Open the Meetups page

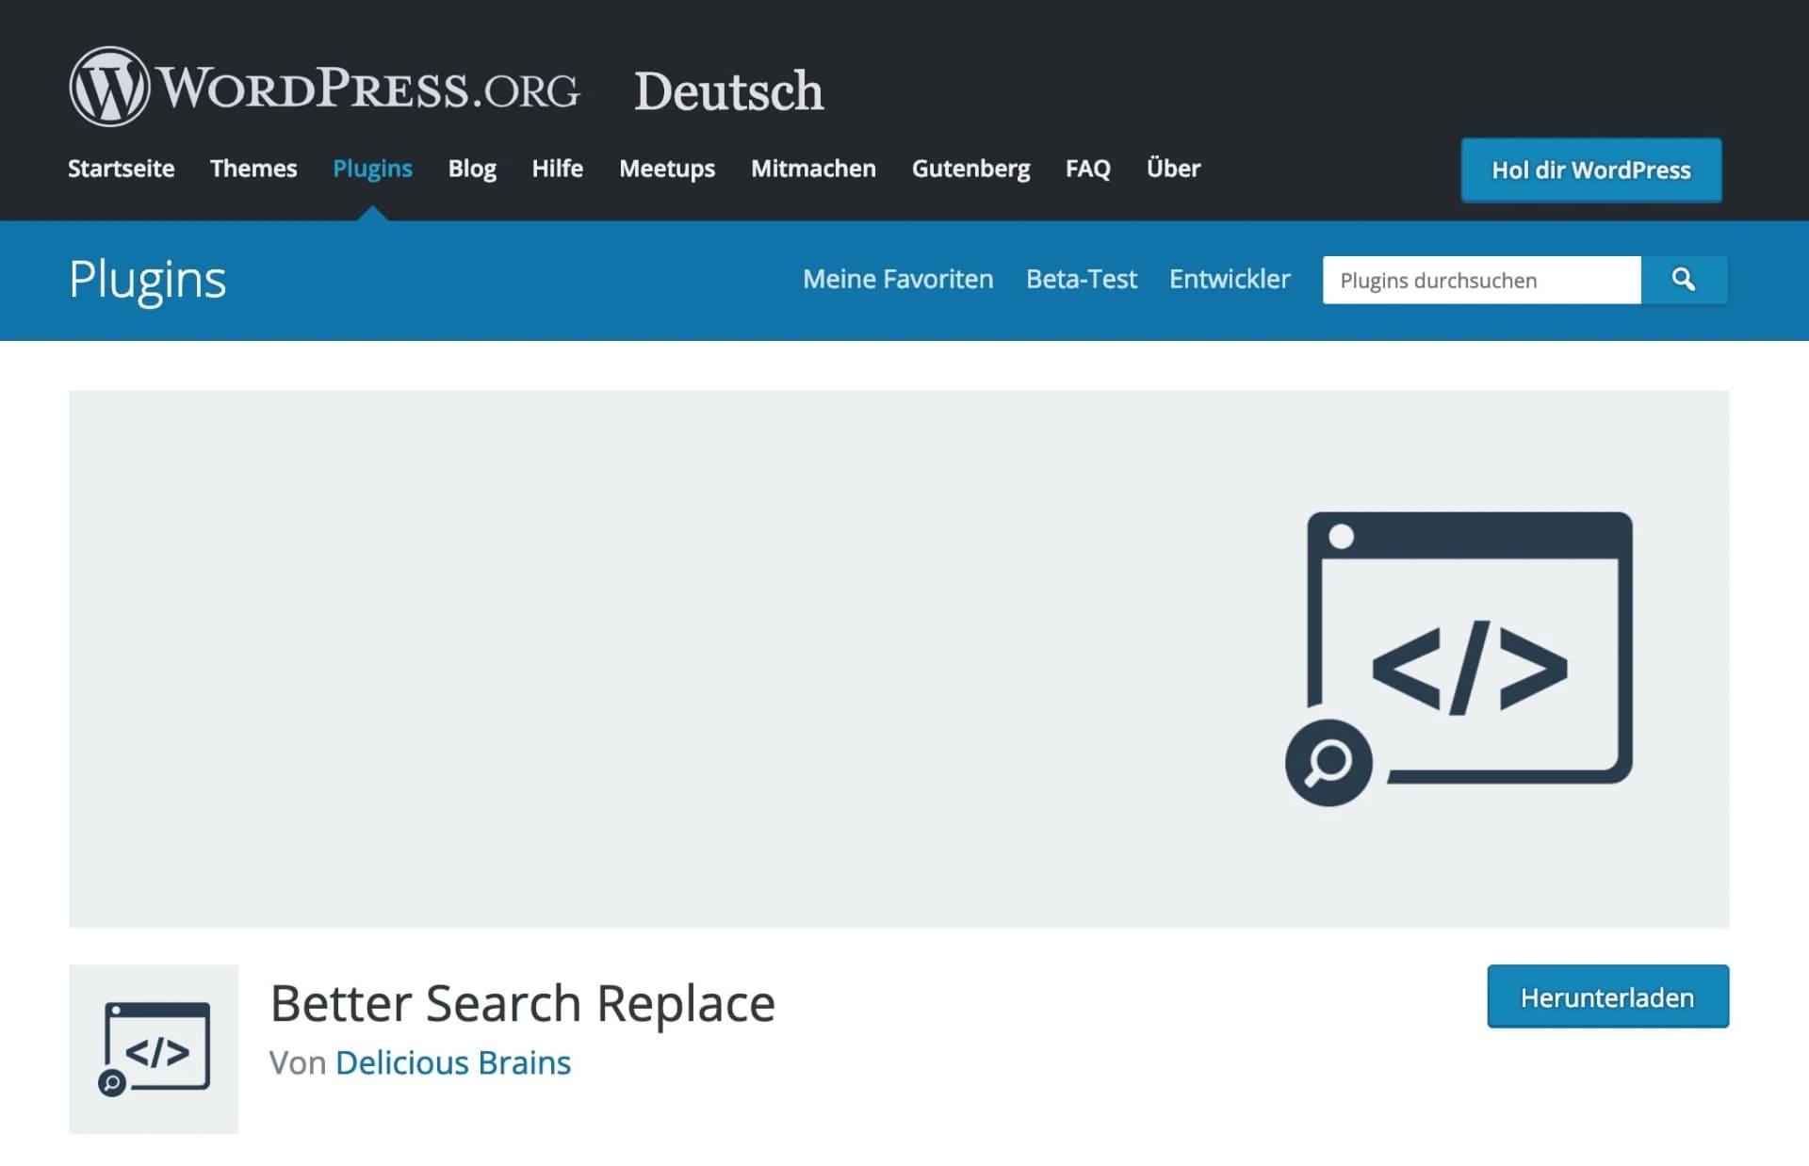tap(667, 169)
